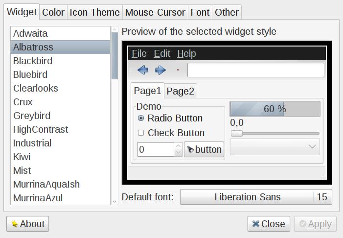Image resolution: width=343 pixels, height=238 pixels.
Task: Open the File menu in preview
Action: pyautogui.click(x=139, y=53)
